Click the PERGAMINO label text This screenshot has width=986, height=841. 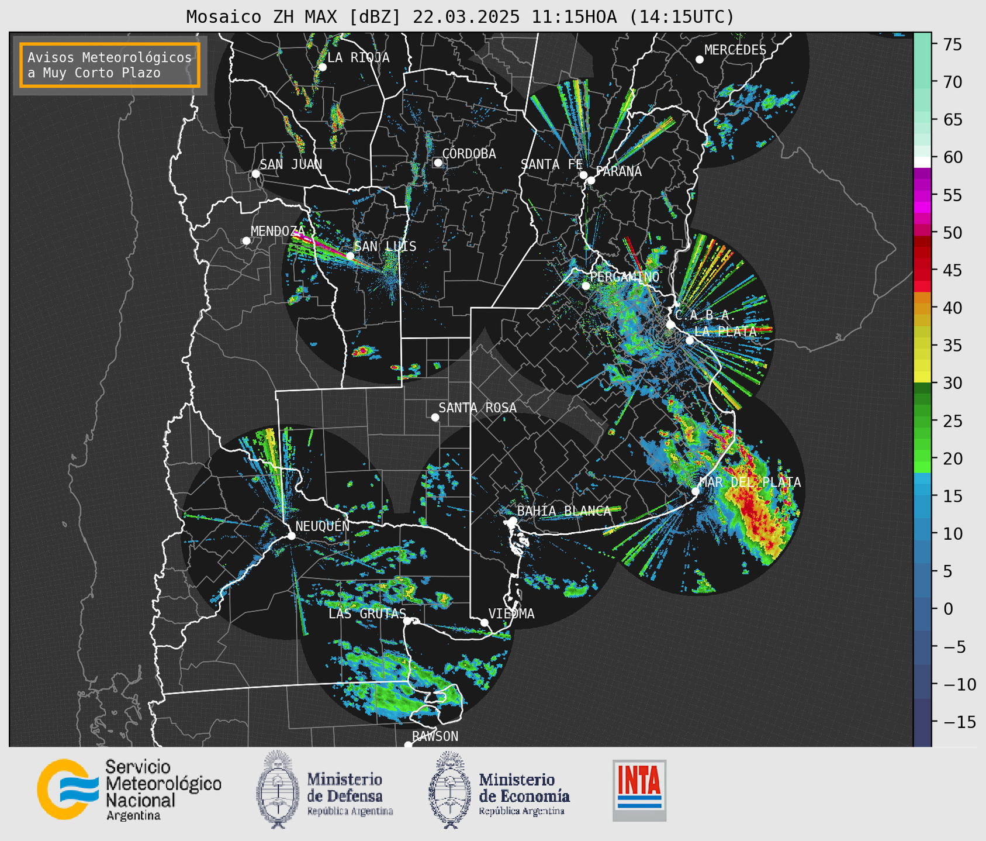[624, 277]
